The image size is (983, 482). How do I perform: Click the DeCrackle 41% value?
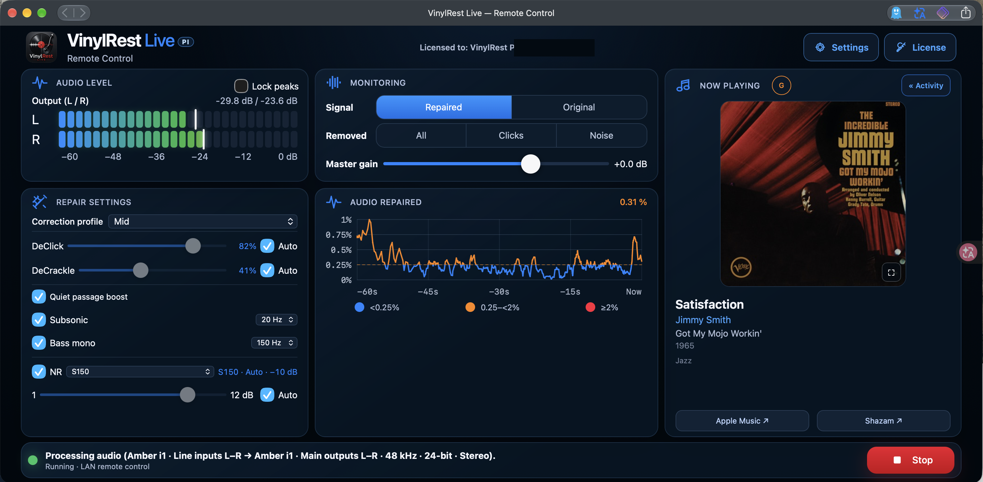tap(247, 270)
